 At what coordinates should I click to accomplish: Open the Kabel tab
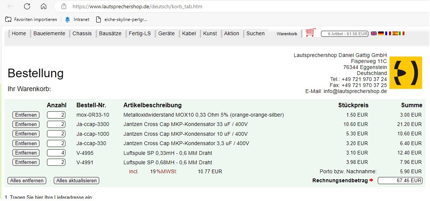189,34
